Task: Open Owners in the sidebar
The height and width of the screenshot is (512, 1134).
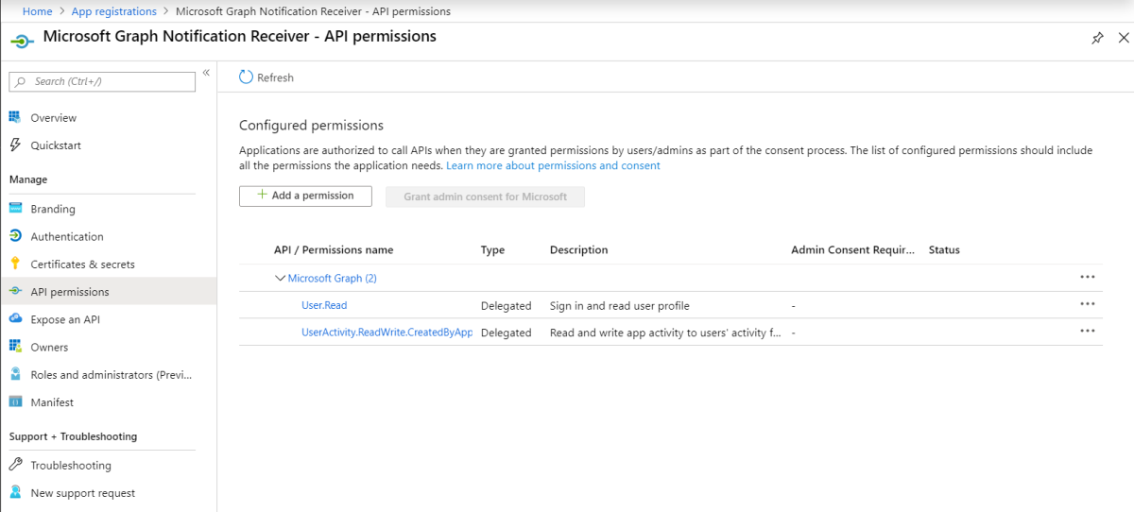Action: pyautogui.click(x=49, y=348)
